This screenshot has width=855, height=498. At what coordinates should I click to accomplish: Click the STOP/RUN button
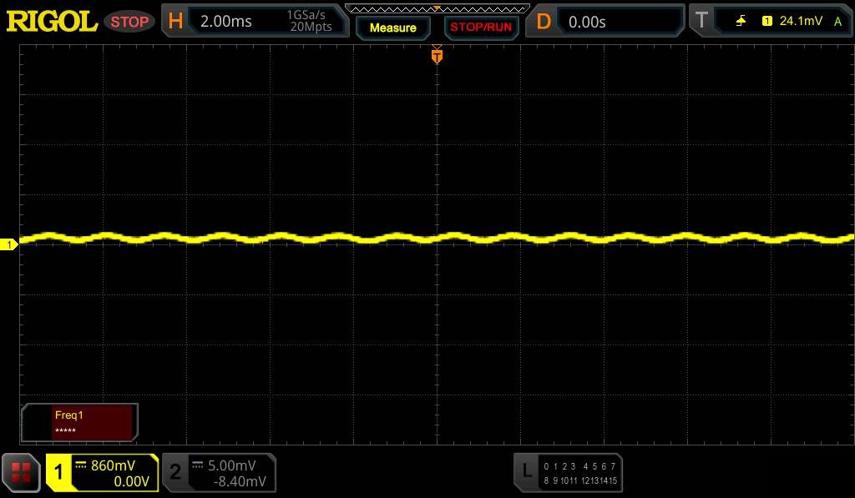pyautogui.click(x=481, y=28)
